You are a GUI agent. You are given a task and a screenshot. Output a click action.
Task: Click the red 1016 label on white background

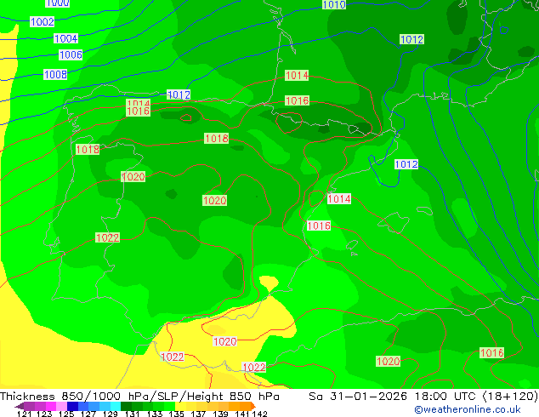click(319, 226)
